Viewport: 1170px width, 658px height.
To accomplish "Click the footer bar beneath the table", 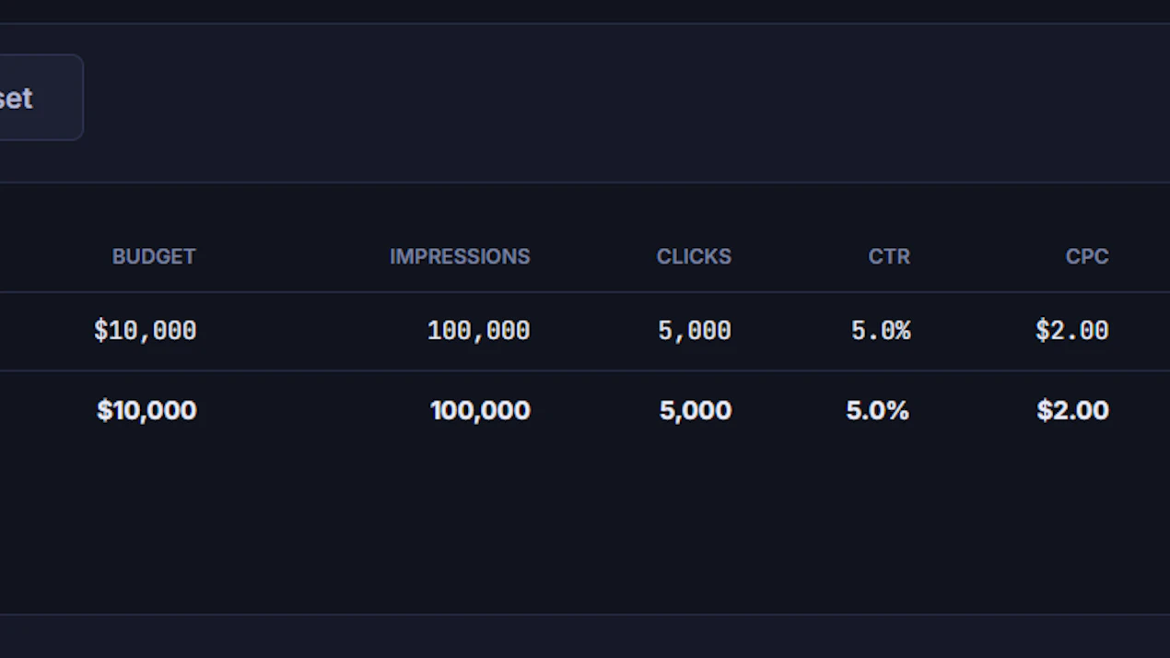I will [585, 636].
